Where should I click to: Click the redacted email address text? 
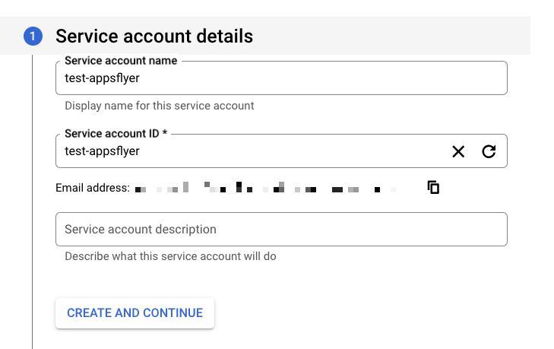(266, 188)
